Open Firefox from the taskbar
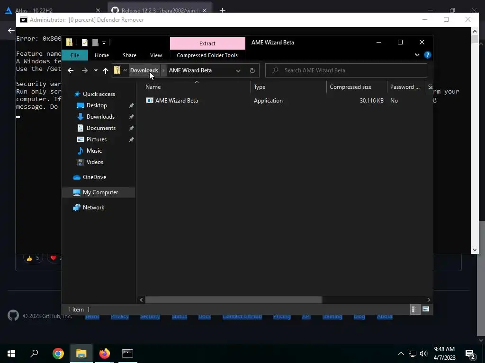The width and height of the screenshot is (485, 363). click(104, 353)
